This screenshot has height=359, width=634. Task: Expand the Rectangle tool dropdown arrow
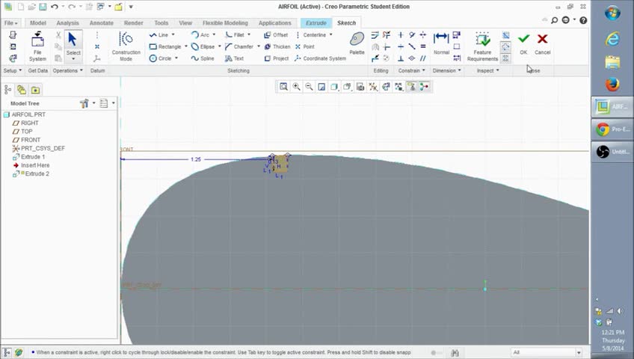coord(185,46)
